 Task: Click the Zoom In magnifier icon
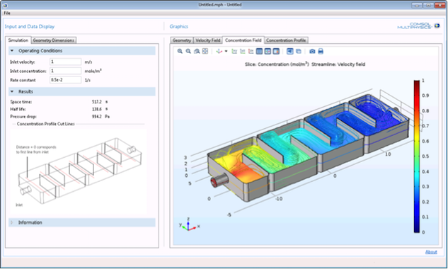tap(180, 51)
